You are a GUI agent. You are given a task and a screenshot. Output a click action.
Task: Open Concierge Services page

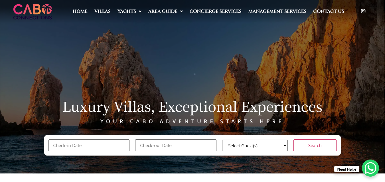point(216,11)
